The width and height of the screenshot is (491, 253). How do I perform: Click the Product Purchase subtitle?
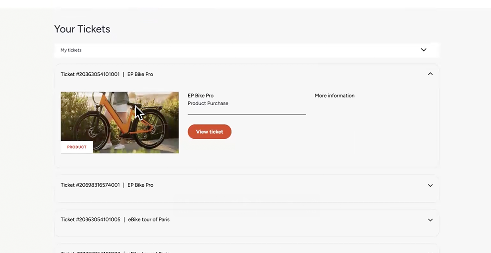208,104
